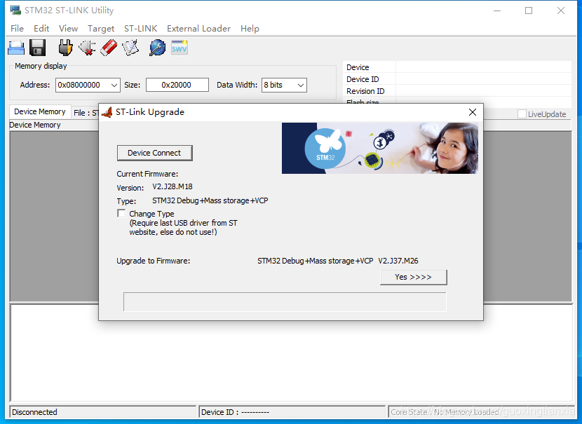Click the Device row in info panel

[457, 67]
